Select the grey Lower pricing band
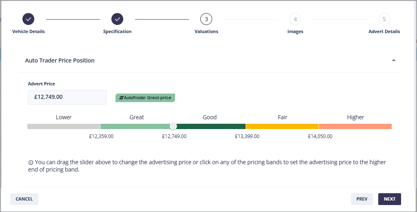The height and width of the screenshot is (212, 417). (x=63, y=126)
